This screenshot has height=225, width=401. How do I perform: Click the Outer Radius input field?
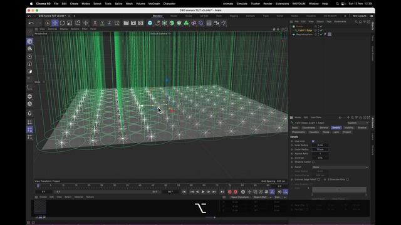[320, 149]
